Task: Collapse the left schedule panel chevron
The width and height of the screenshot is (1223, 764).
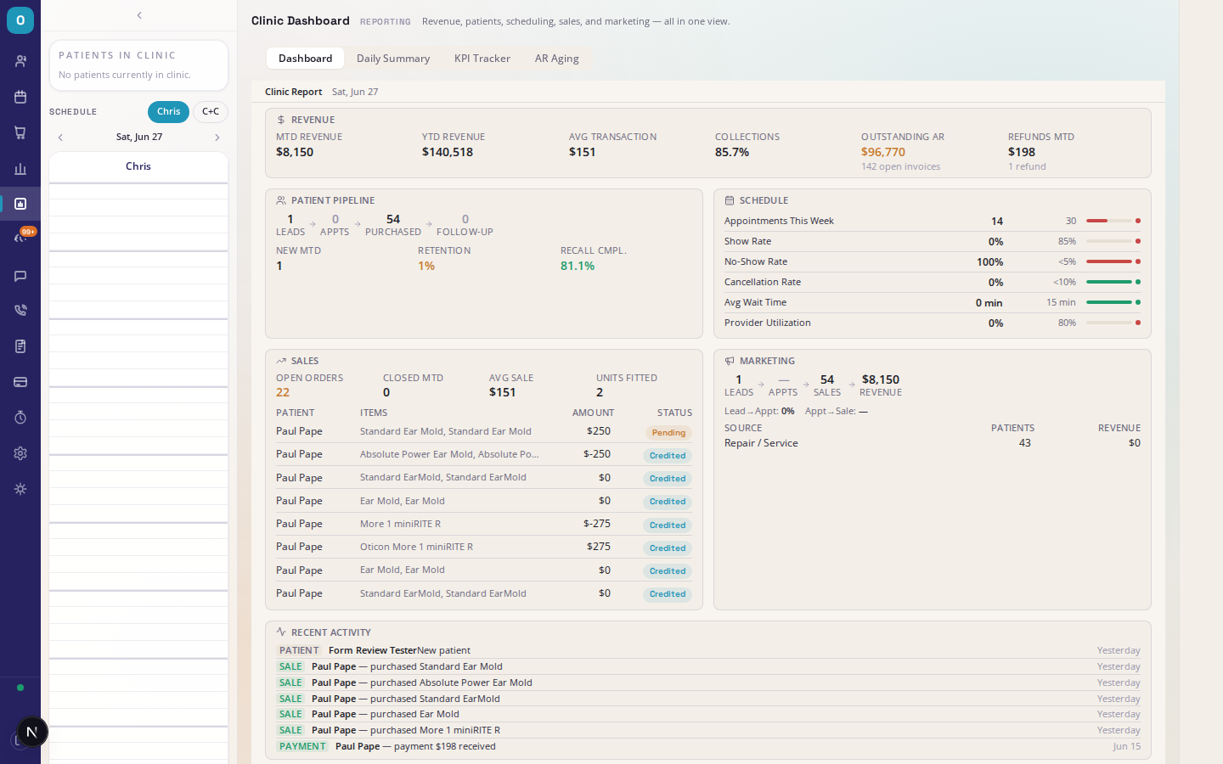Action: (x=139, y=15)
